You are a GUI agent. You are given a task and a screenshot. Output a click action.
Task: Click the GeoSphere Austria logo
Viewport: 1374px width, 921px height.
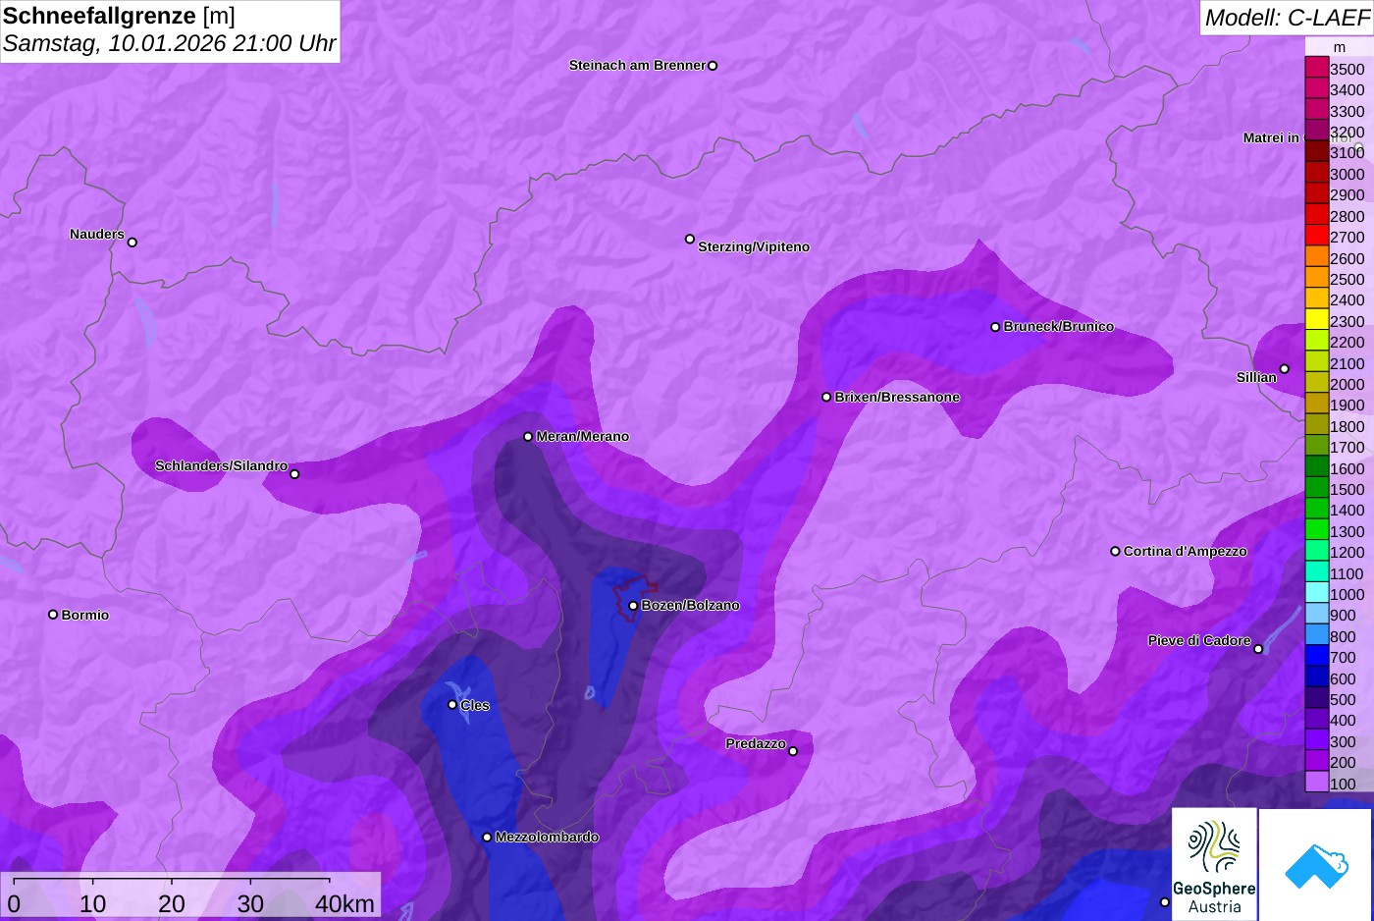pos(1214,864)
